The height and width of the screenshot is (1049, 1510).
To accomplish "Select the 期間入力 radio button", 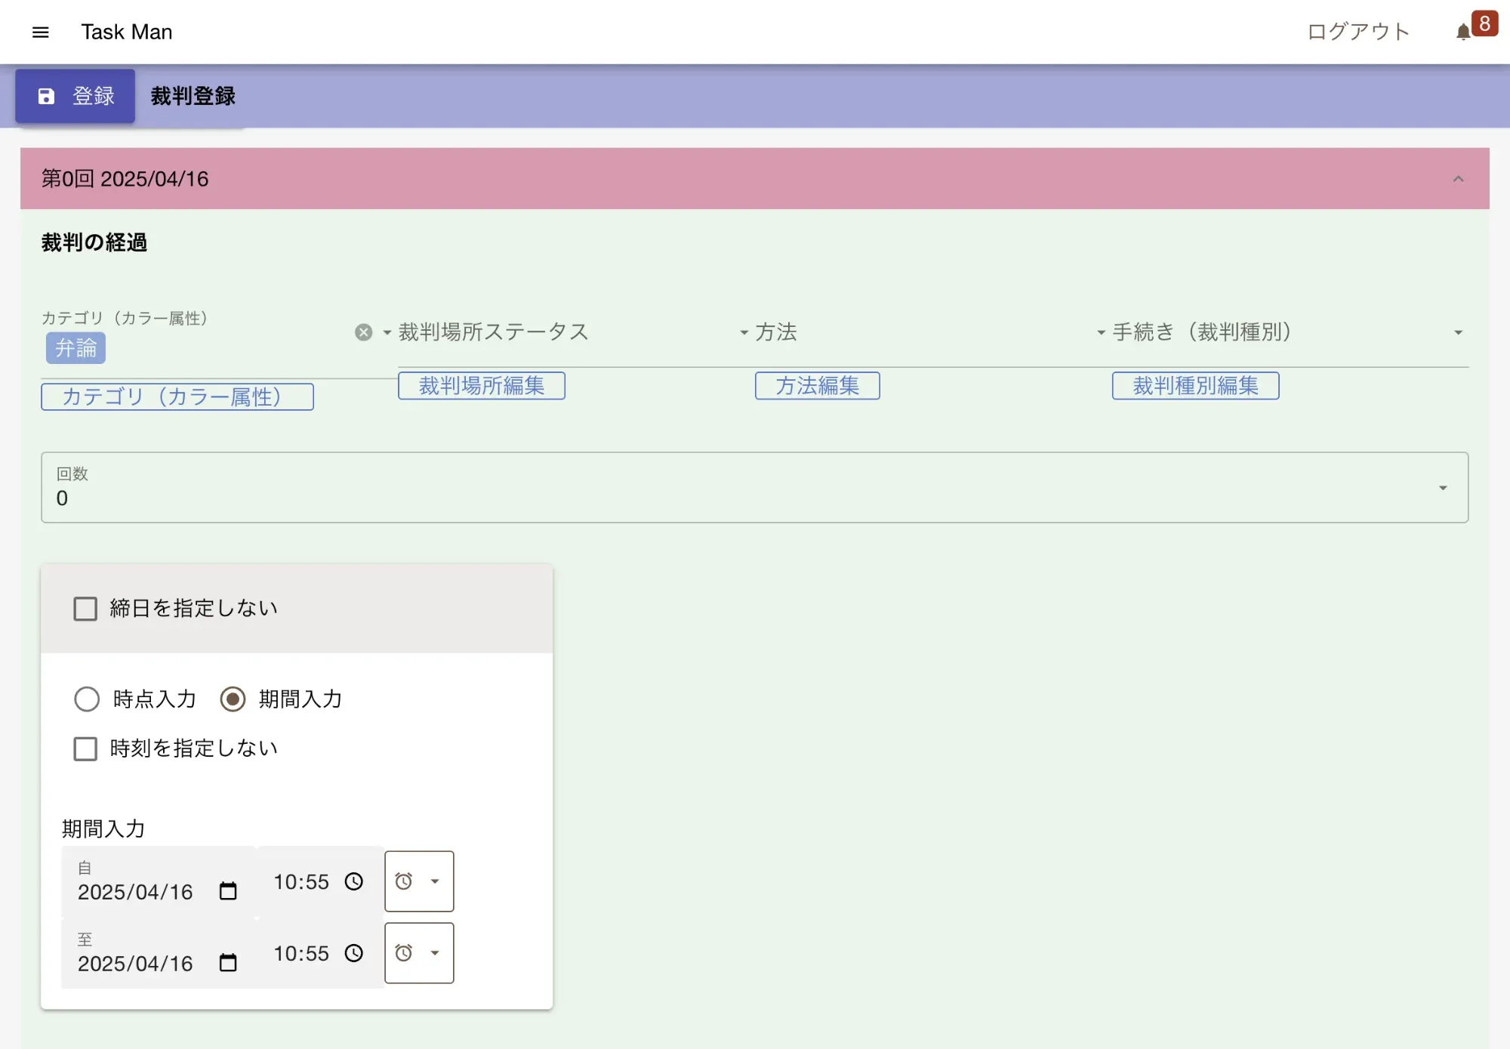I will coord(233,699).
